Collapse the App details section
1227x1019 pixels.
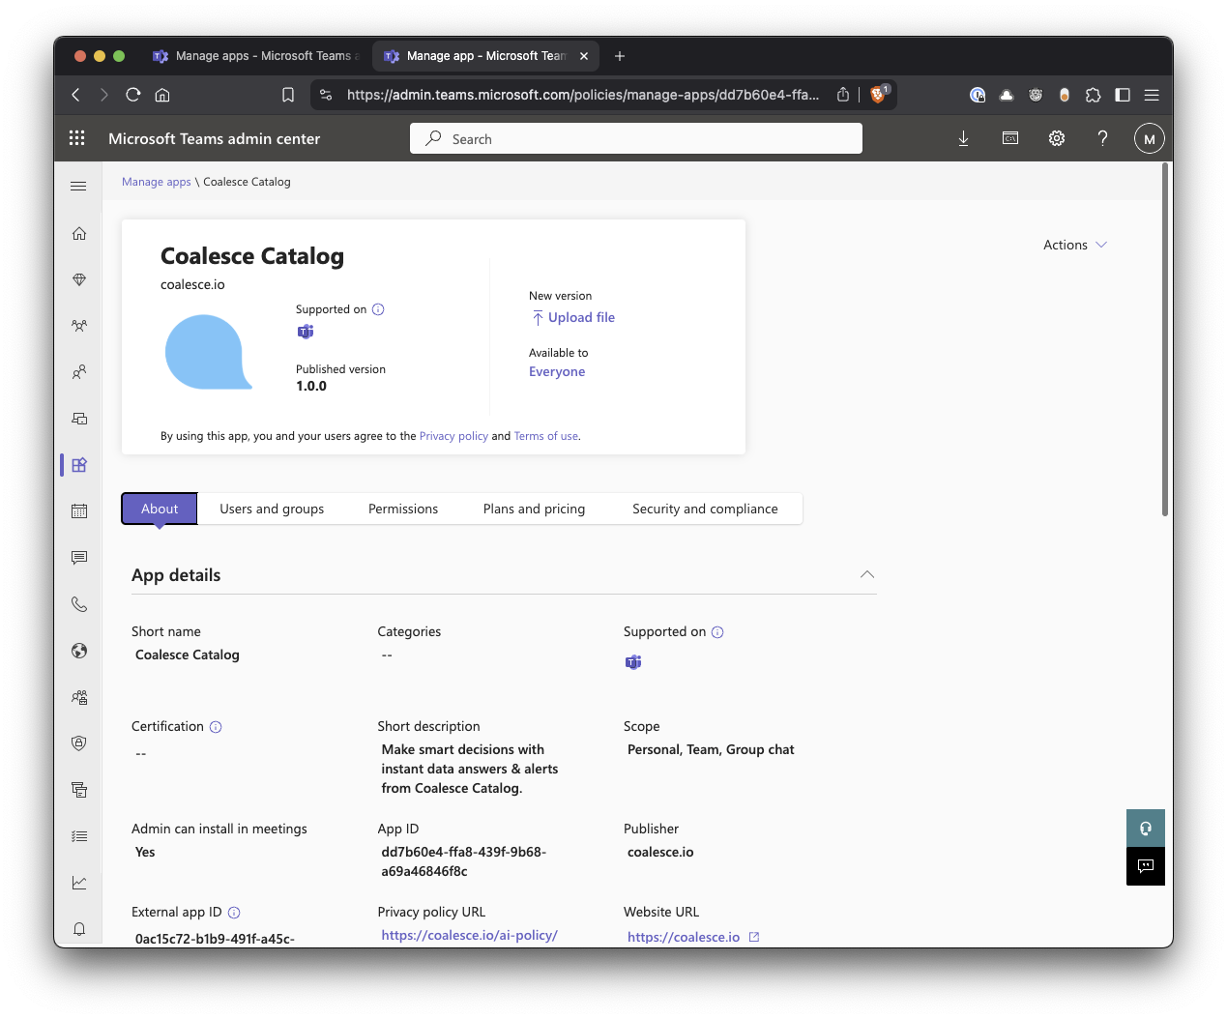point(867,574)
